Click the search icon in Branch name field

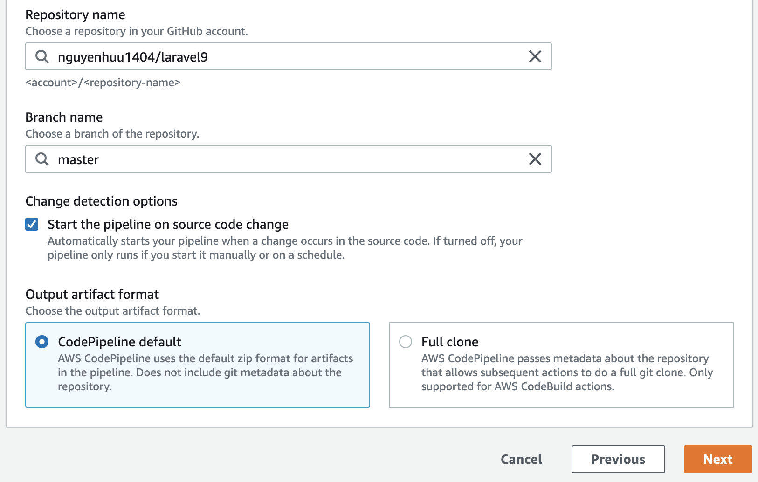42,159
